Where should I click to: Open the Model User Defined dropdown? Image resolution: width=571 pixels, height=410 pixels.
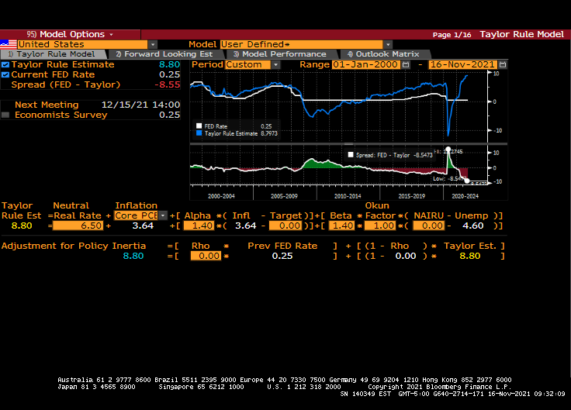388,45
